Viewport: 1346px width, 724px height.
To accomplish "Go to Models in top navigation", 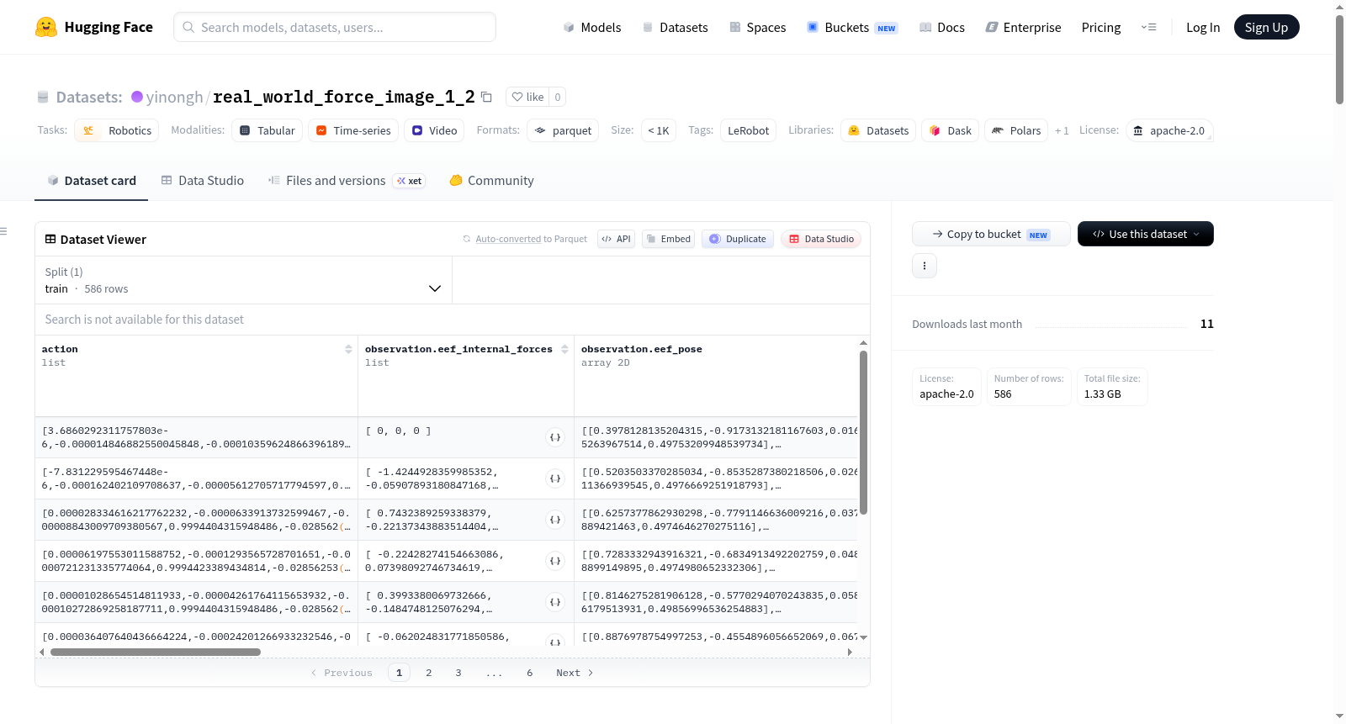I will click(592, 27).
